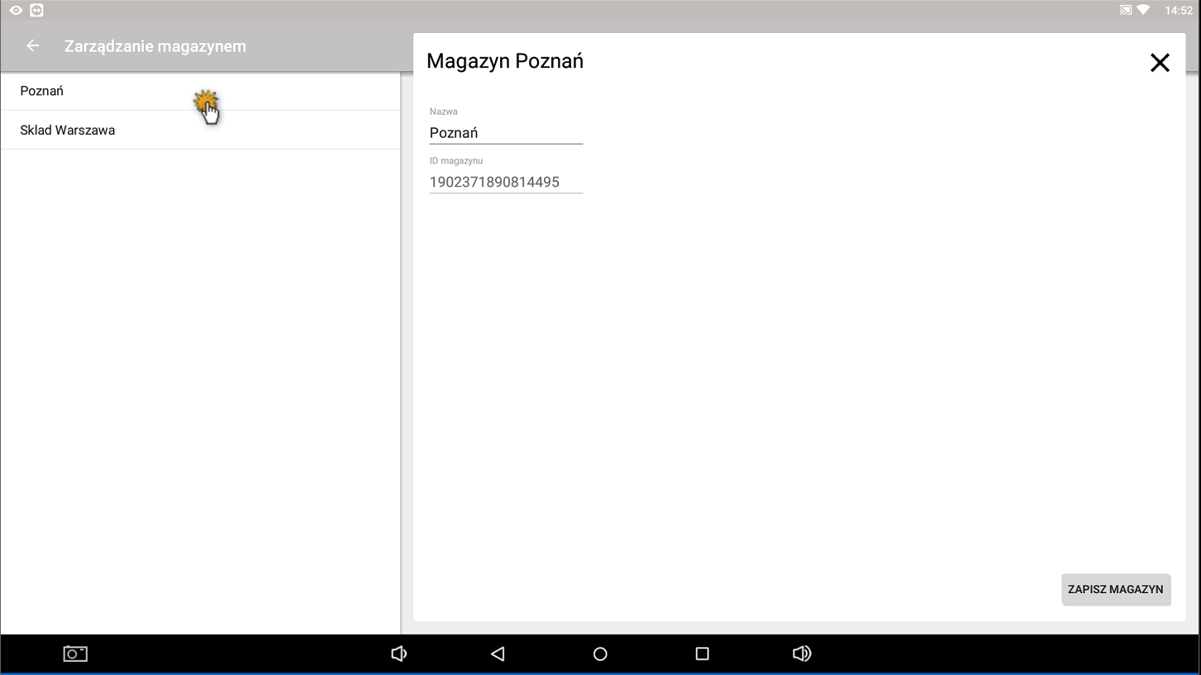Click the Nazwa text field
The width and height of the screenshot is (1201, 675).
tap(506, 133)
